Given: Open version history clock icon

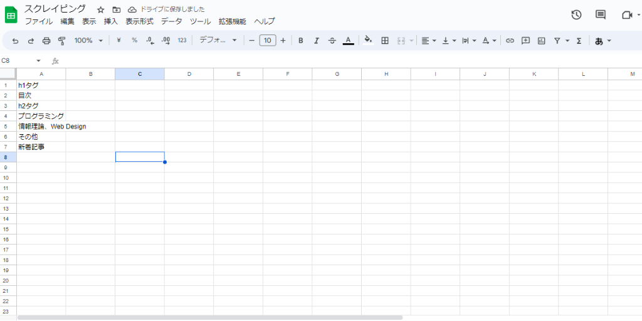Looking at the screenshot, I should (576, 15).
